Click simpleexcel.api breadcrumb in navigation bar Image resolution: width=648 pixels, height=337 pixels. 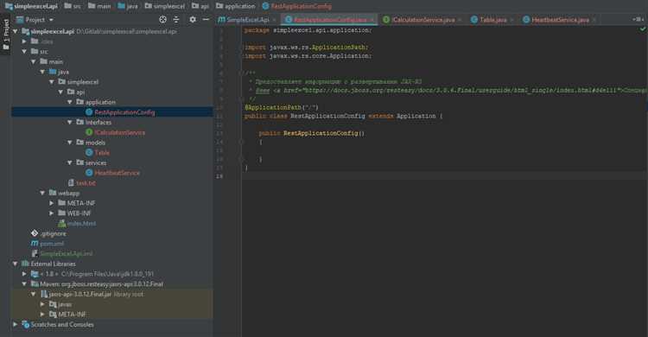tap(31, 6)
